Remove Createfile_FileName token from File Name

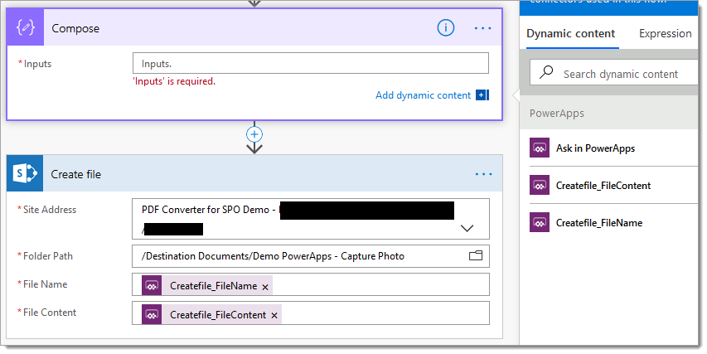pos(265,287)
